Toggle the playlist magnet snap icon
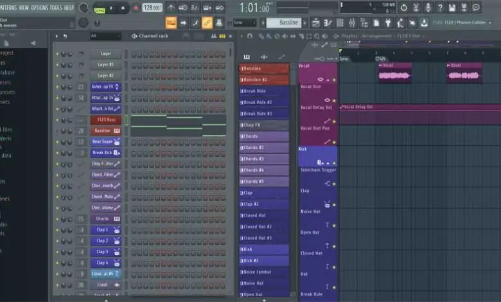Image resolution: width=501 pixels, height=302 pixels. (x=250, y=36)
